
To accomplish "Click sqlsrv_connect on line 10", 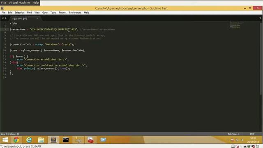I will pyautogui.click(x=31, y=51).
